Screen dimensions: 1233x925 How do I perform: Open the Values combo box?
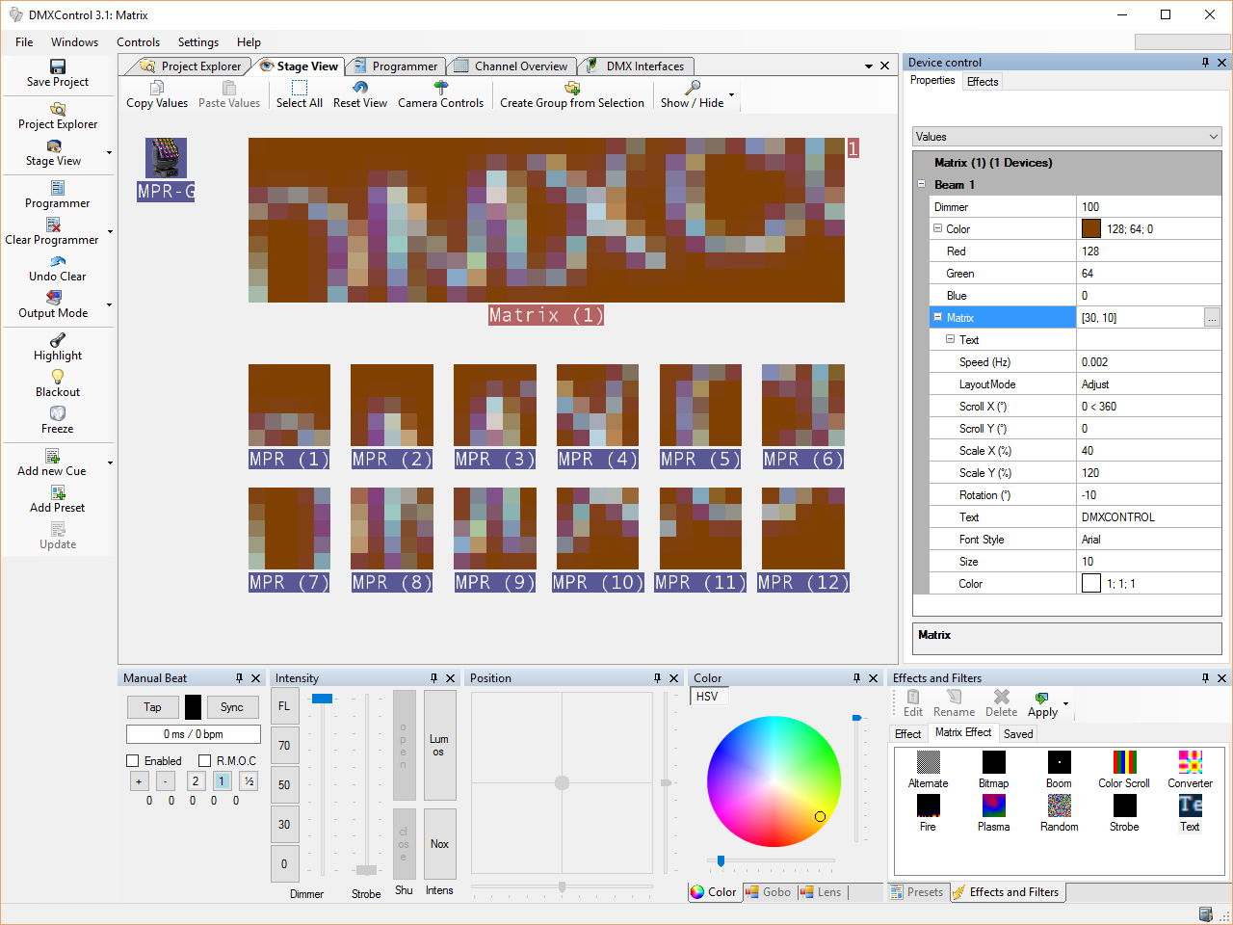tap(1067, 137)
